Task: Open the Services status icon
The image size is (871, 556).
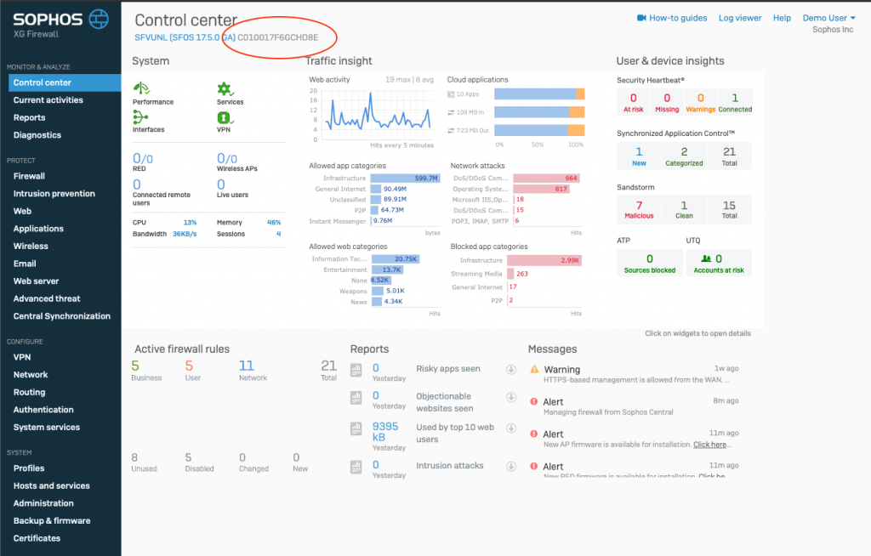Action: pyautogui.click(x=225, y=89)
